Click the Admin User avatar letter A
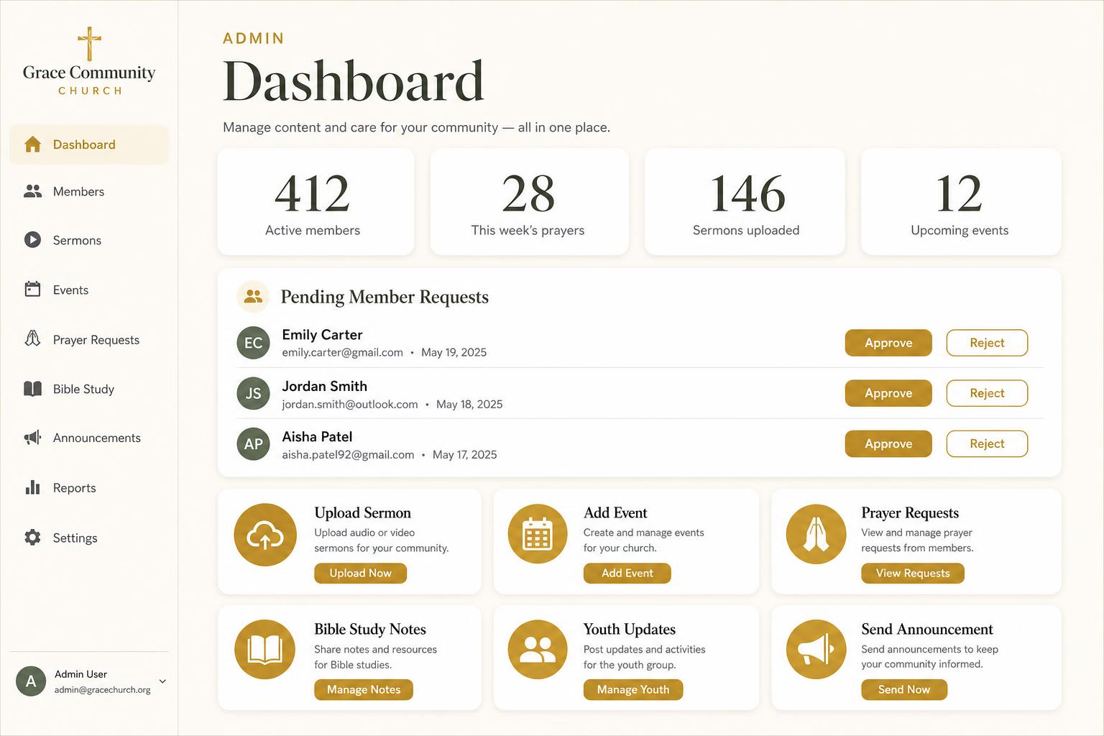Image resolution: width=1104 pixels, height=736 pixels. (x=31, y=681)
